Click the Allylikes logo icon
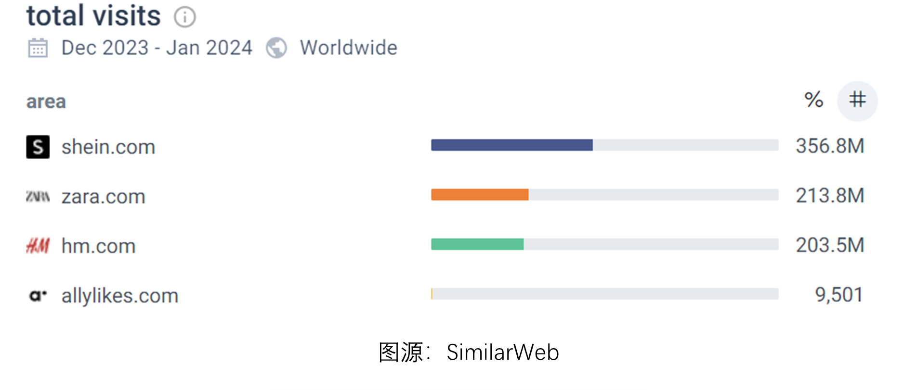 (38, 295)
